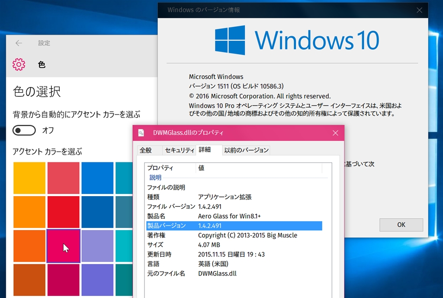
Task: Click the 元のファイル名 DWMGlass.dll row
Action: pyautogui.click(x=234, y=273)
